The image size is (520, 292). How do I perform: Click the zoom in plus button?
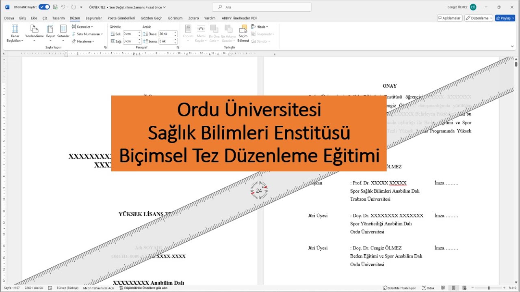click(504, 288)
